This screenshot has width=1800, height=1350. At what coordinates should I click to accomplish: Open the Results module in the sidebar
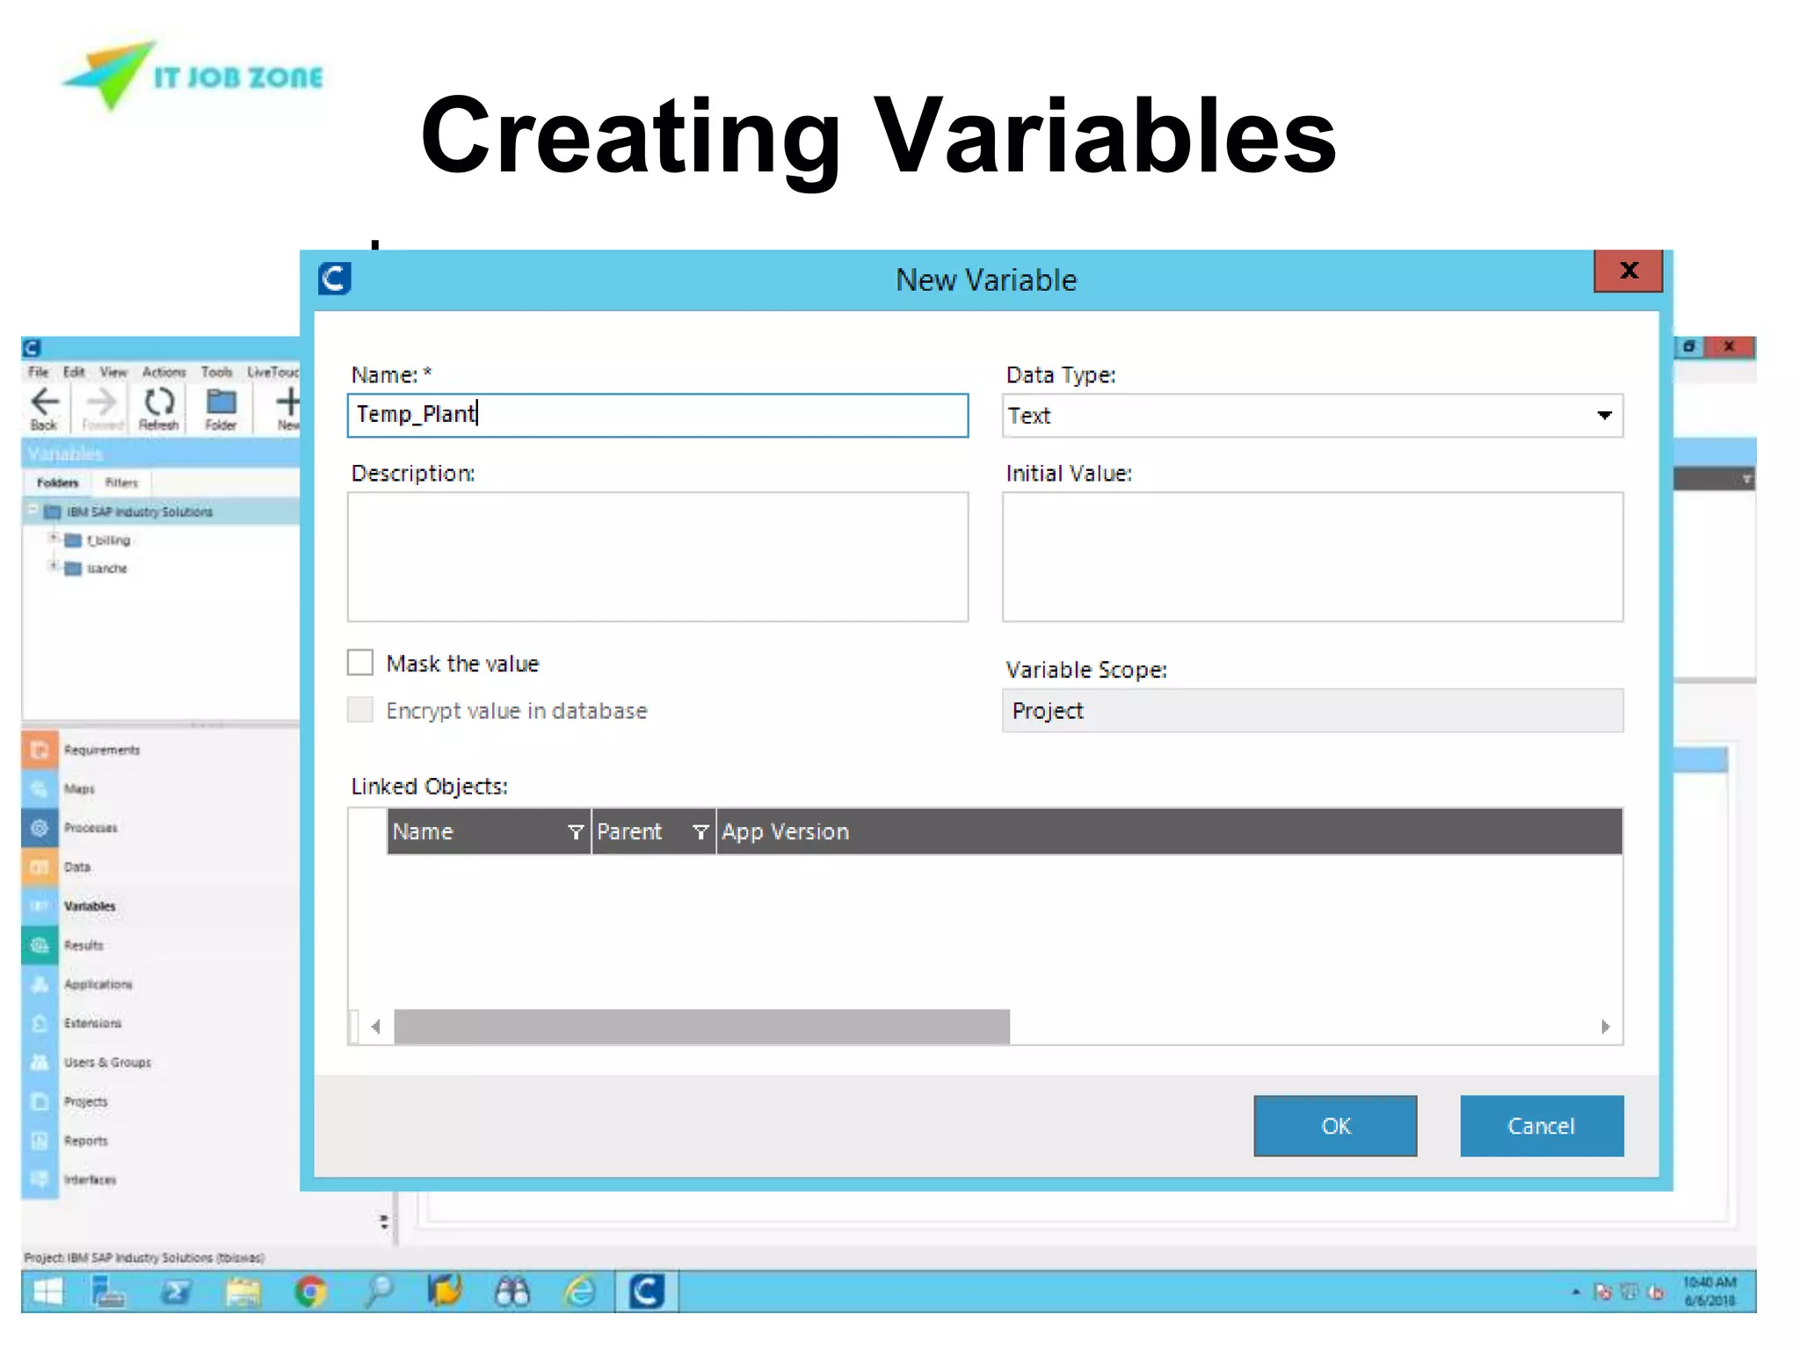pyautogui.click(x=83, y=946)
